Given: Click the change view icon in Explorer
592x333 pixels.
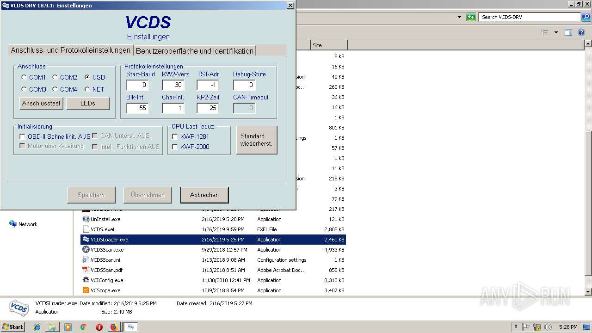Looking at the screenshot, I should [x=545, y=32].
